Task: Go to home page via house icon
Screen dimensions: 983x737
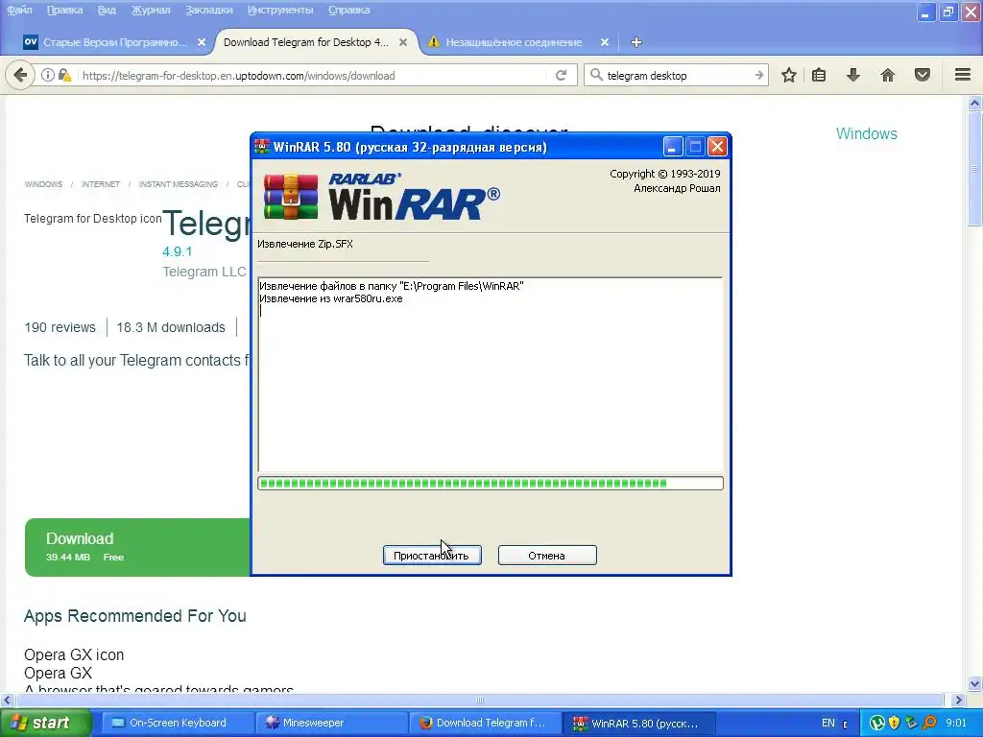Action: click(888, 75)
